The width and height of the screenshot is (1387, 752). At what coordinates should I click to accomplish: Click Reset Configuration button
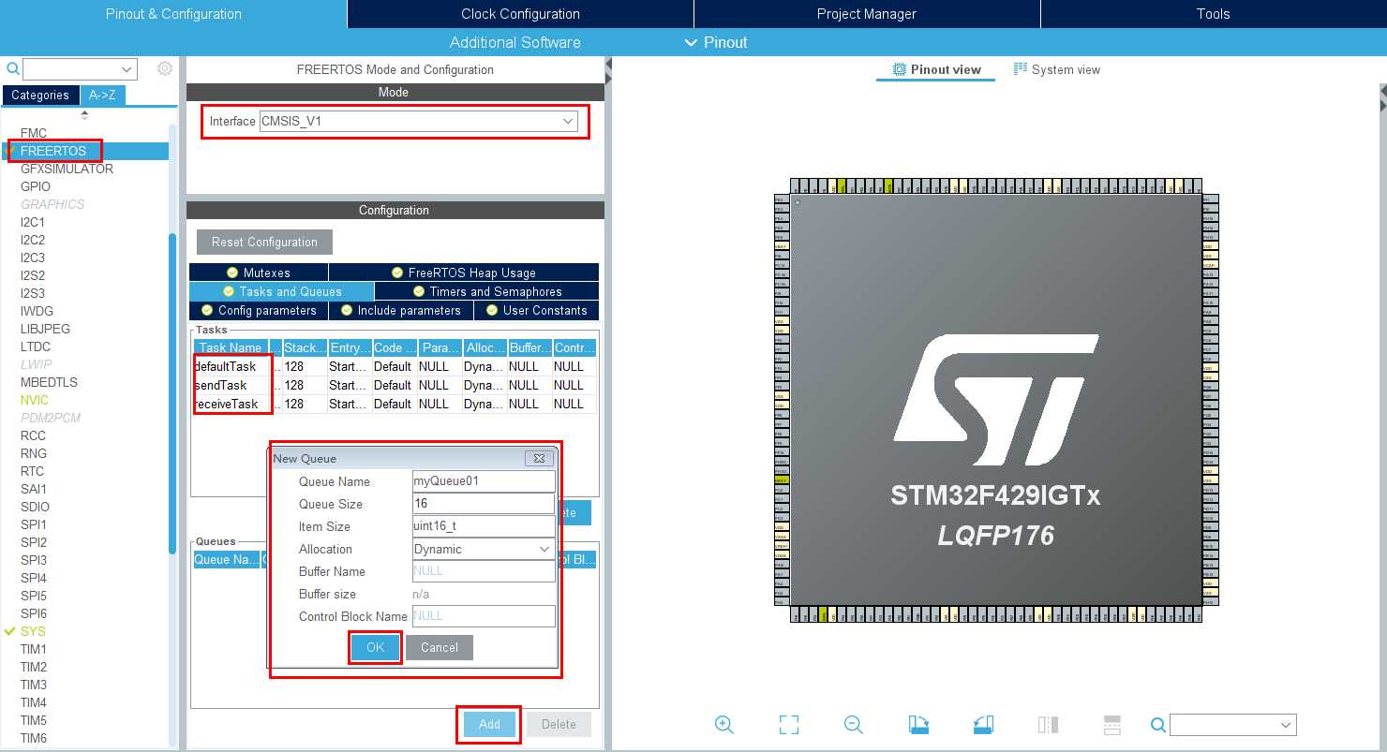(x=264, y=242)
